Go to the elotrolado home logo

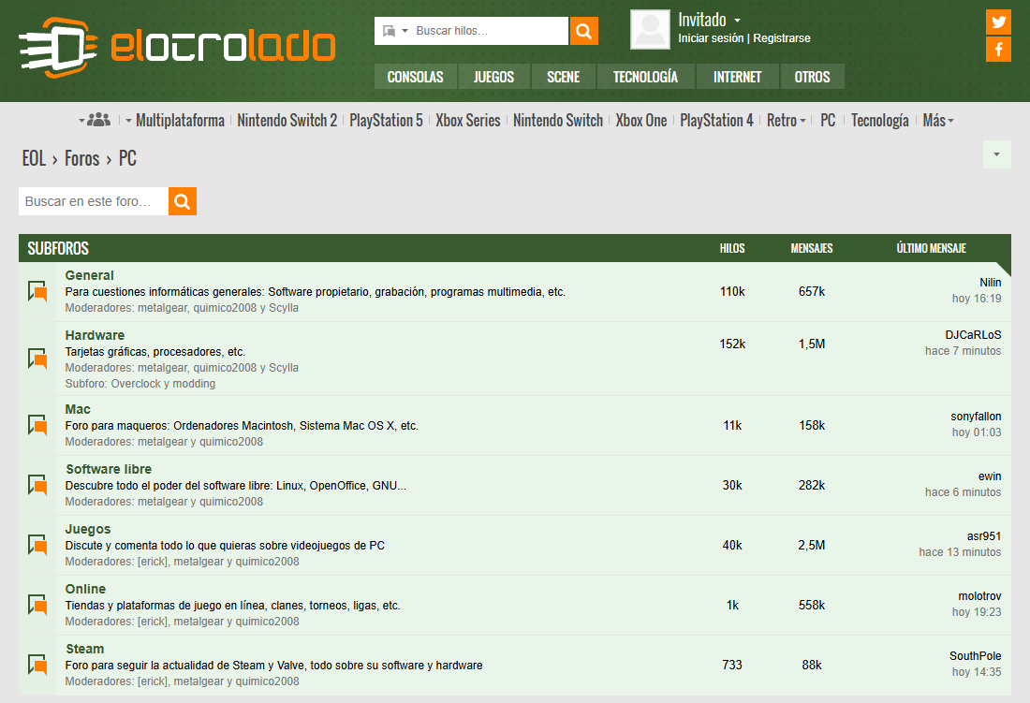tap(177, 47)
